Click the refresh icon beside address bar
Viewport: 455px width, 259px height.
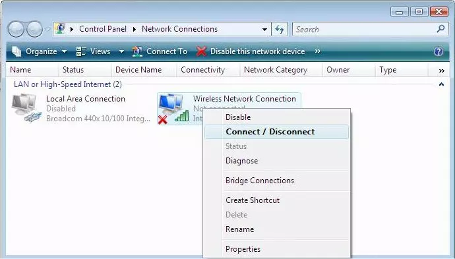tap(280, 29)
